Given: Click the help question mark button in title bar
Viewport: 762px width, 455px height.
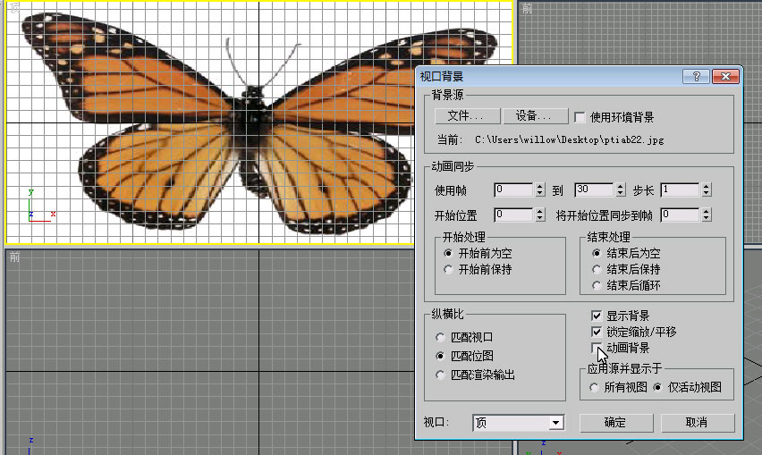Looking at the screenshot, I should 696,77.
